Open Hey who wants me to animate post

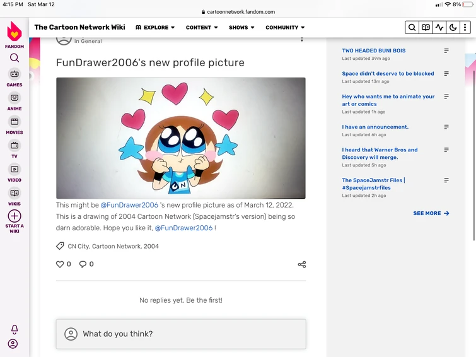388,100
